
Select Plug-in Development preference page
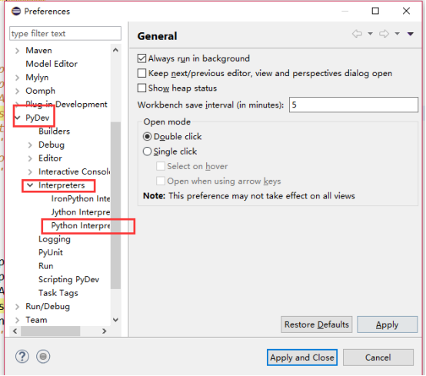66,105
